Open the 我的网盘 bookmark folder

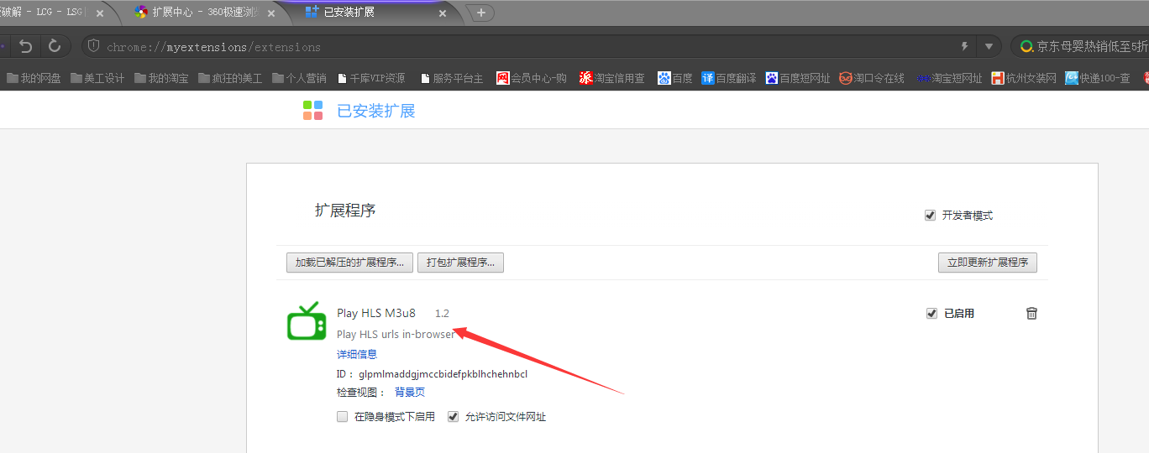pyautogui.click(x=34, y=78)
